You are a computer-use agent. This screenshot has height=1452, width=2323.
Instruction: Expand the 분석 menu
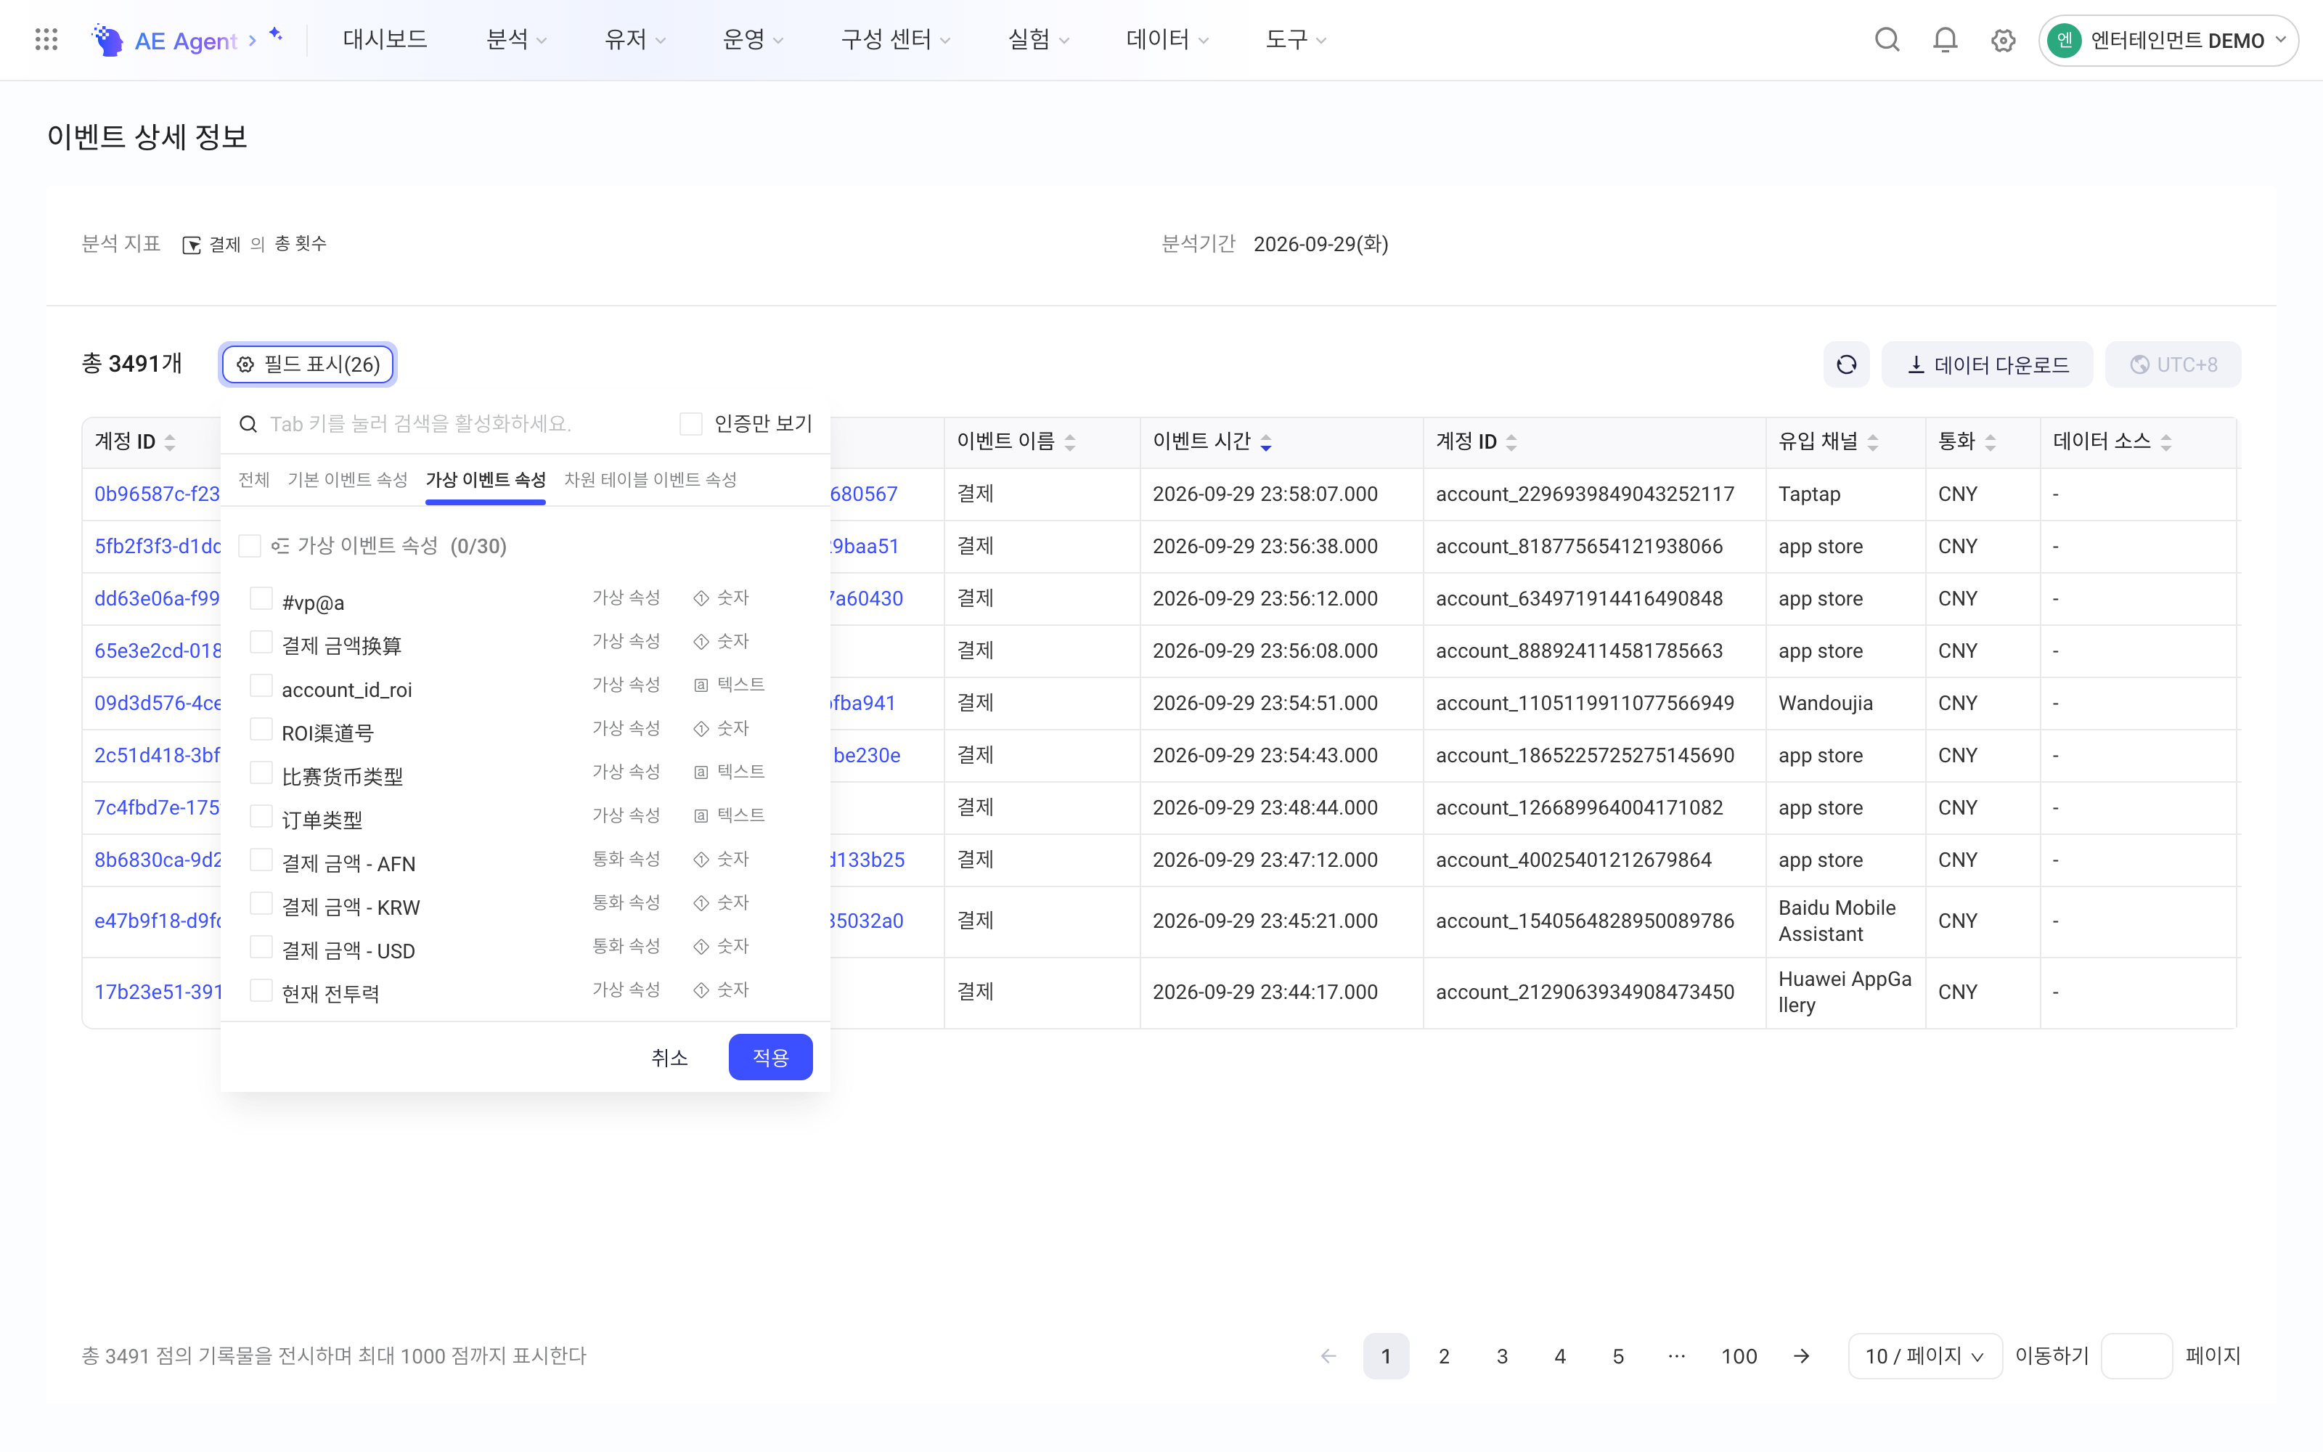click(516, 39)
